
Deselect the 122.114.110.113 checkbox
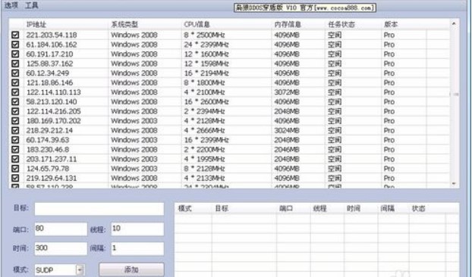[15, 92]
